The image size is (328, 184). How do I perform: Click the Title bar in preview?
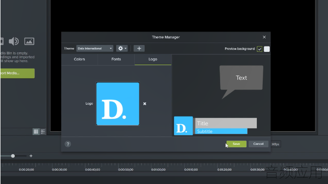tap(226, 123)
